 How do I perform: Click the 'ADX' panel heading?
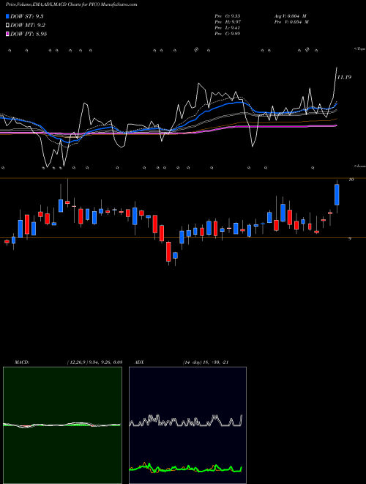tap(139, 362)
